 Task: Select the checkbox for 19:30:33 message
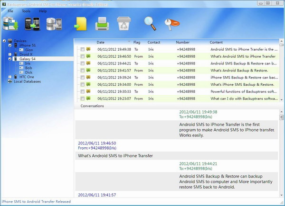click(83, 91)
